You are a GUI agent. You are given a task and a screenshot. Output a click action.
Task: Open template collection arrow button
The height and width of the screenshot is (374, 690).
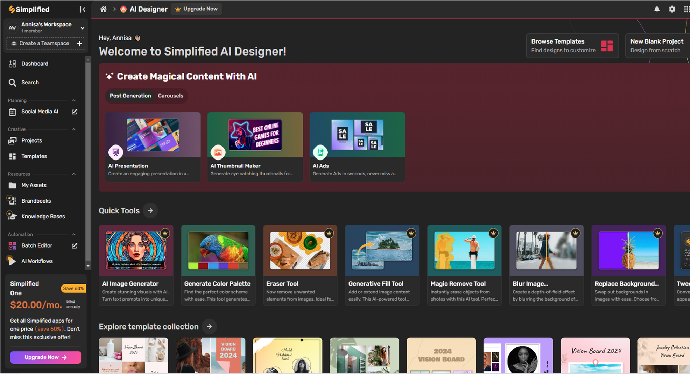pyautogui.click(x=209, y=327)
